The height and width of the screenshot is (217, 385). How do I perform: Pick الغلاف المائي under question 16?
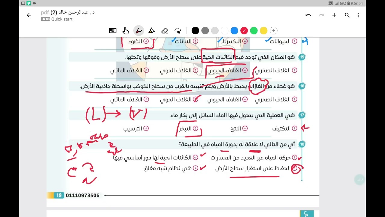point(130,99)
